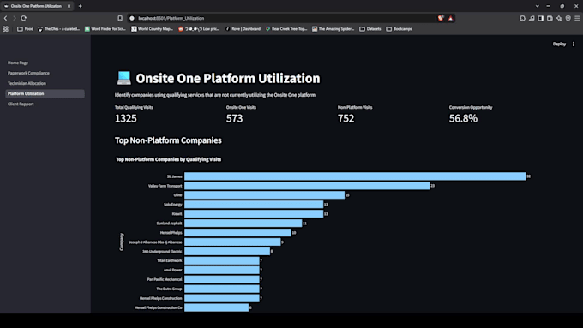Click the Titan Earthwork axis label
583x328 pixels.
pos(169,260)
